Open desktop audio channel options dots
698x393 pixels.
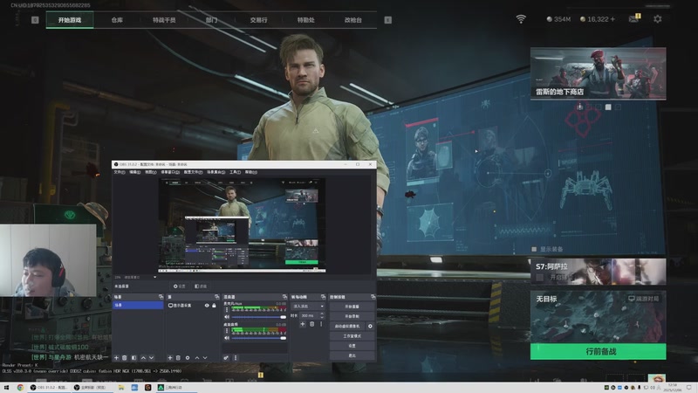coord(227,330)
